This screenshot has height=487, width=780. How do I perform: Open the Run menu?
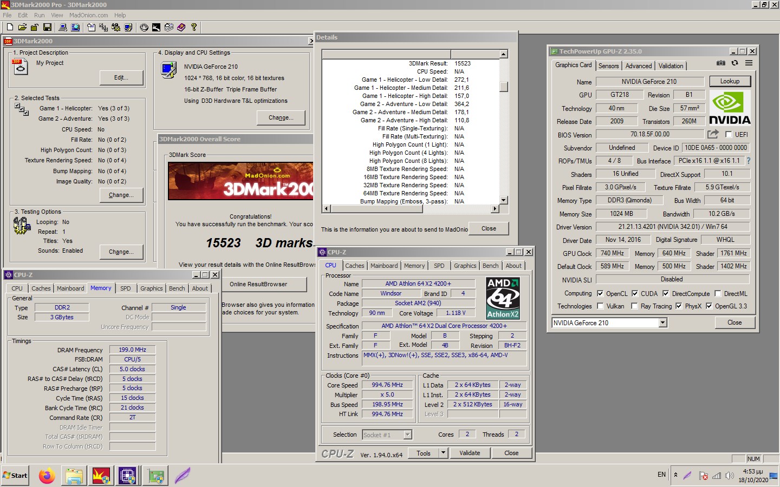(x=40, y=15)
